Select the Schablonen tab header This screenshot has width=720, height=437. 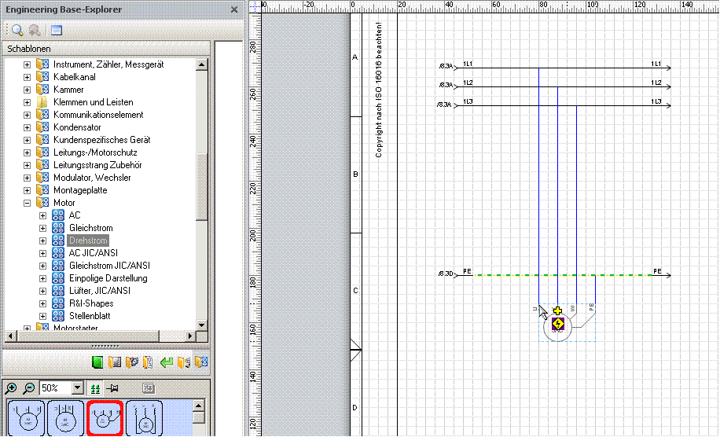click(29, 49)
